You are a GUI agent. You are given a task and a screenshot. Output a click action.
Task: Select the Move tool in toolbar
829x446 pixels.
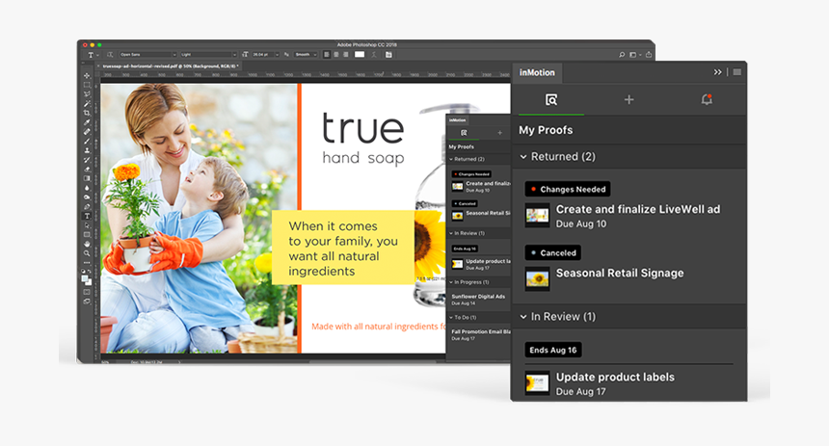[87, 76]
